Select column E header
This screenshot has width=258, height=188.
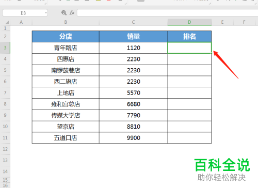point(222,22)
